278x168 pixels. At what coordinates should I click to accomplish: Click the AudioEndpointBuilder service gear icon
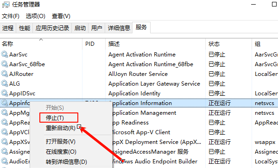point(5,161)
